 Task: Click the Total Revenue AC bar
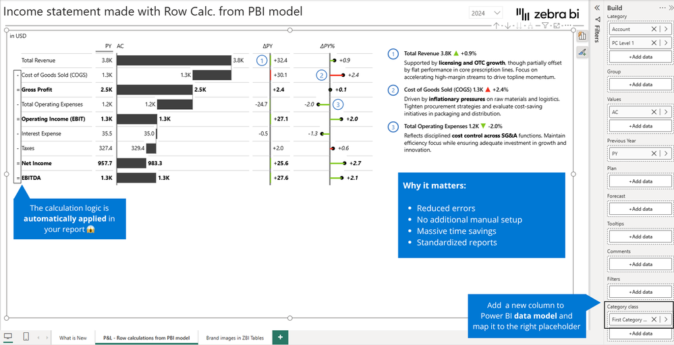[174, 61]
